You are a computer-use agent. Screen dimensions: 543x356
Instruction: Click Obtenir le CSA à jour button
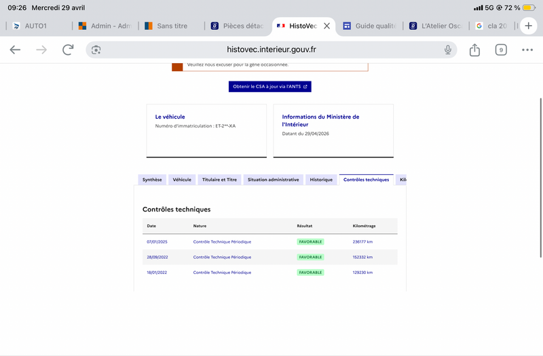click(x=269, y=87)
